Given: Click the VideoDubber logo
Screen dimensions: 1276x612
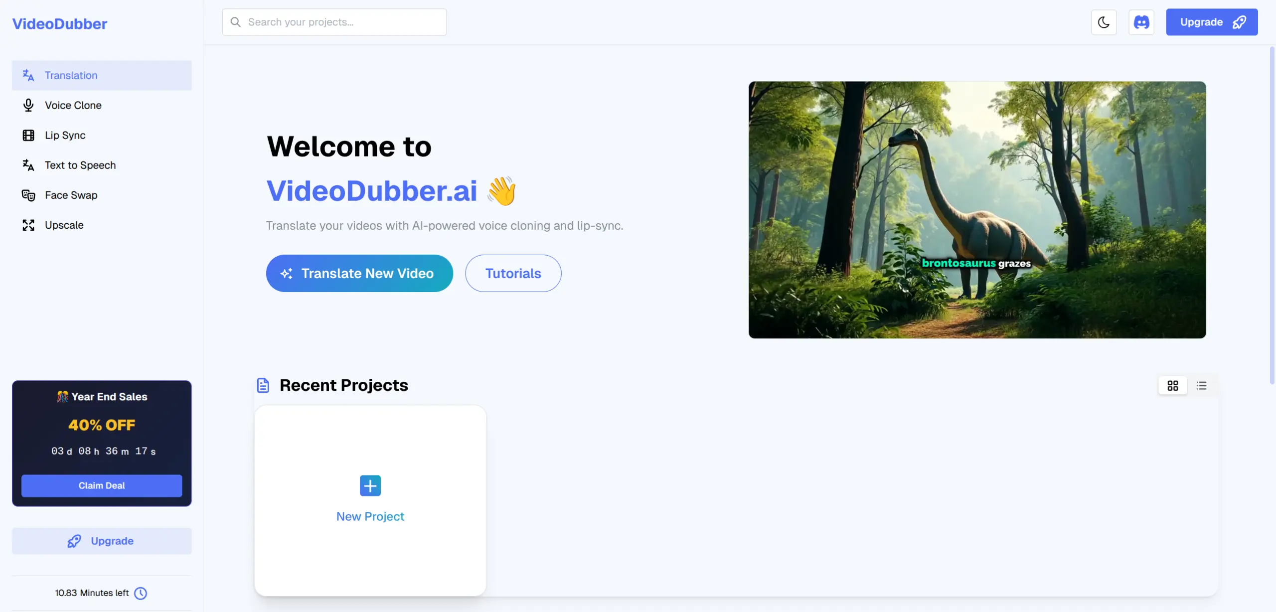Looking at the screenshot, I should point(59,23).
